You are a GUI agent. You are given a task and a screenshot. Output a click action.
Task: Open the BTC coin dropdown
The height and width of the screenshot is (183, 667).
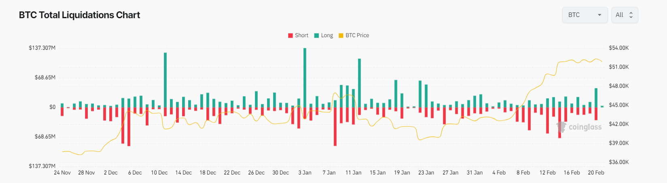584,15
